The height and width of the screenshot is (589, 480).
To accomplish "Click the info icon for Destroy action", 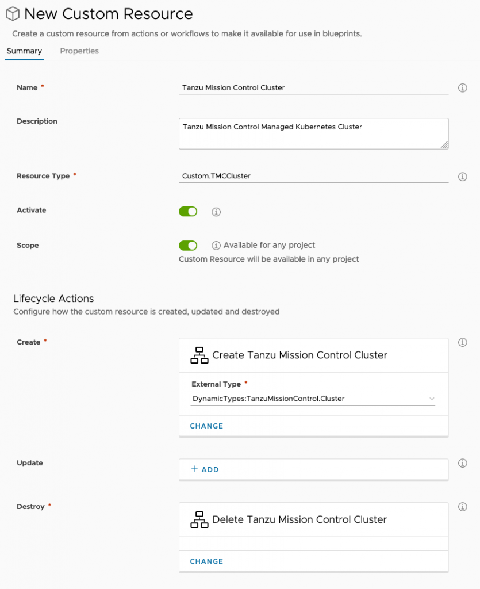I will pos(462,507).
